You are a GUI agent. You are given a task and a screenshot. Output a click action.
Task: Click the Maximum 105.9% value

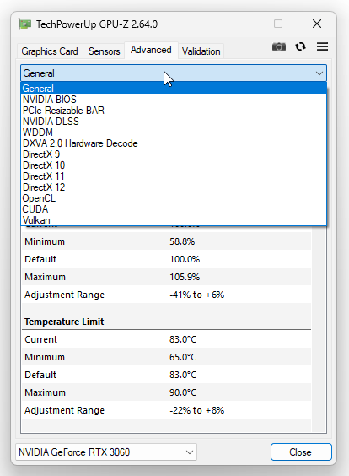coord(185,277)
